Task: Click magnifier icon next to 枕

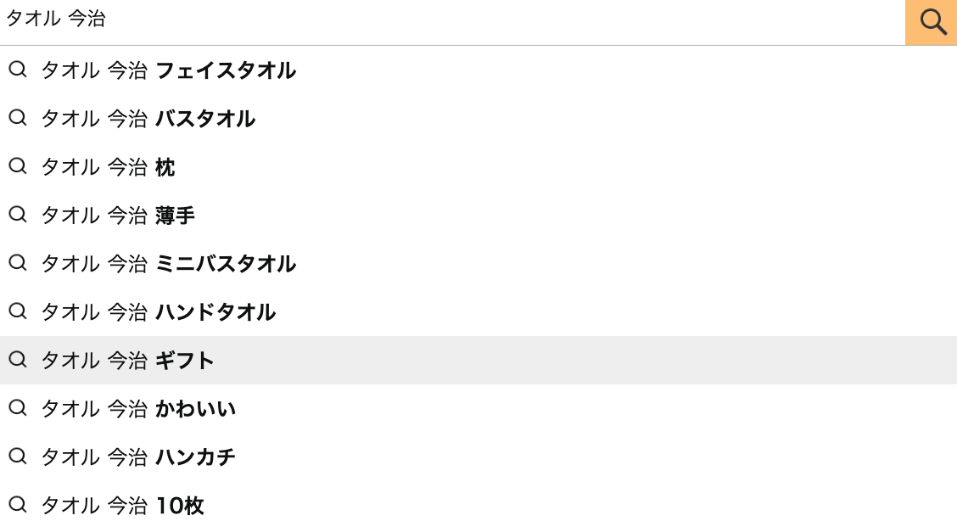Action: coord(18,166)
